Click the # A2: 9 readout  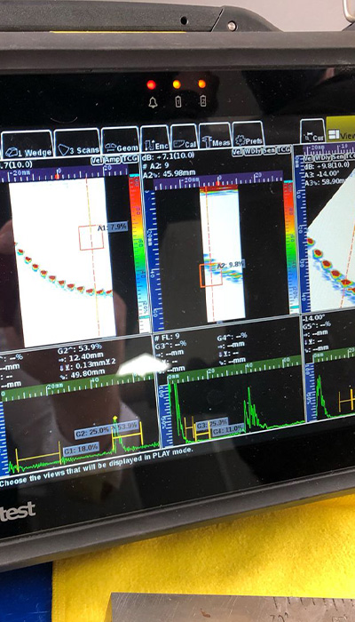(157, 166)
